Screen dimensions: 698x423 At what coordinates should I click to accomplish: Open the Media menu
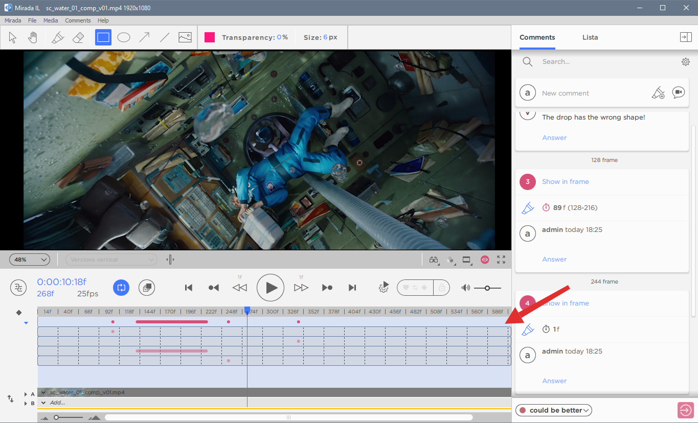51,20
